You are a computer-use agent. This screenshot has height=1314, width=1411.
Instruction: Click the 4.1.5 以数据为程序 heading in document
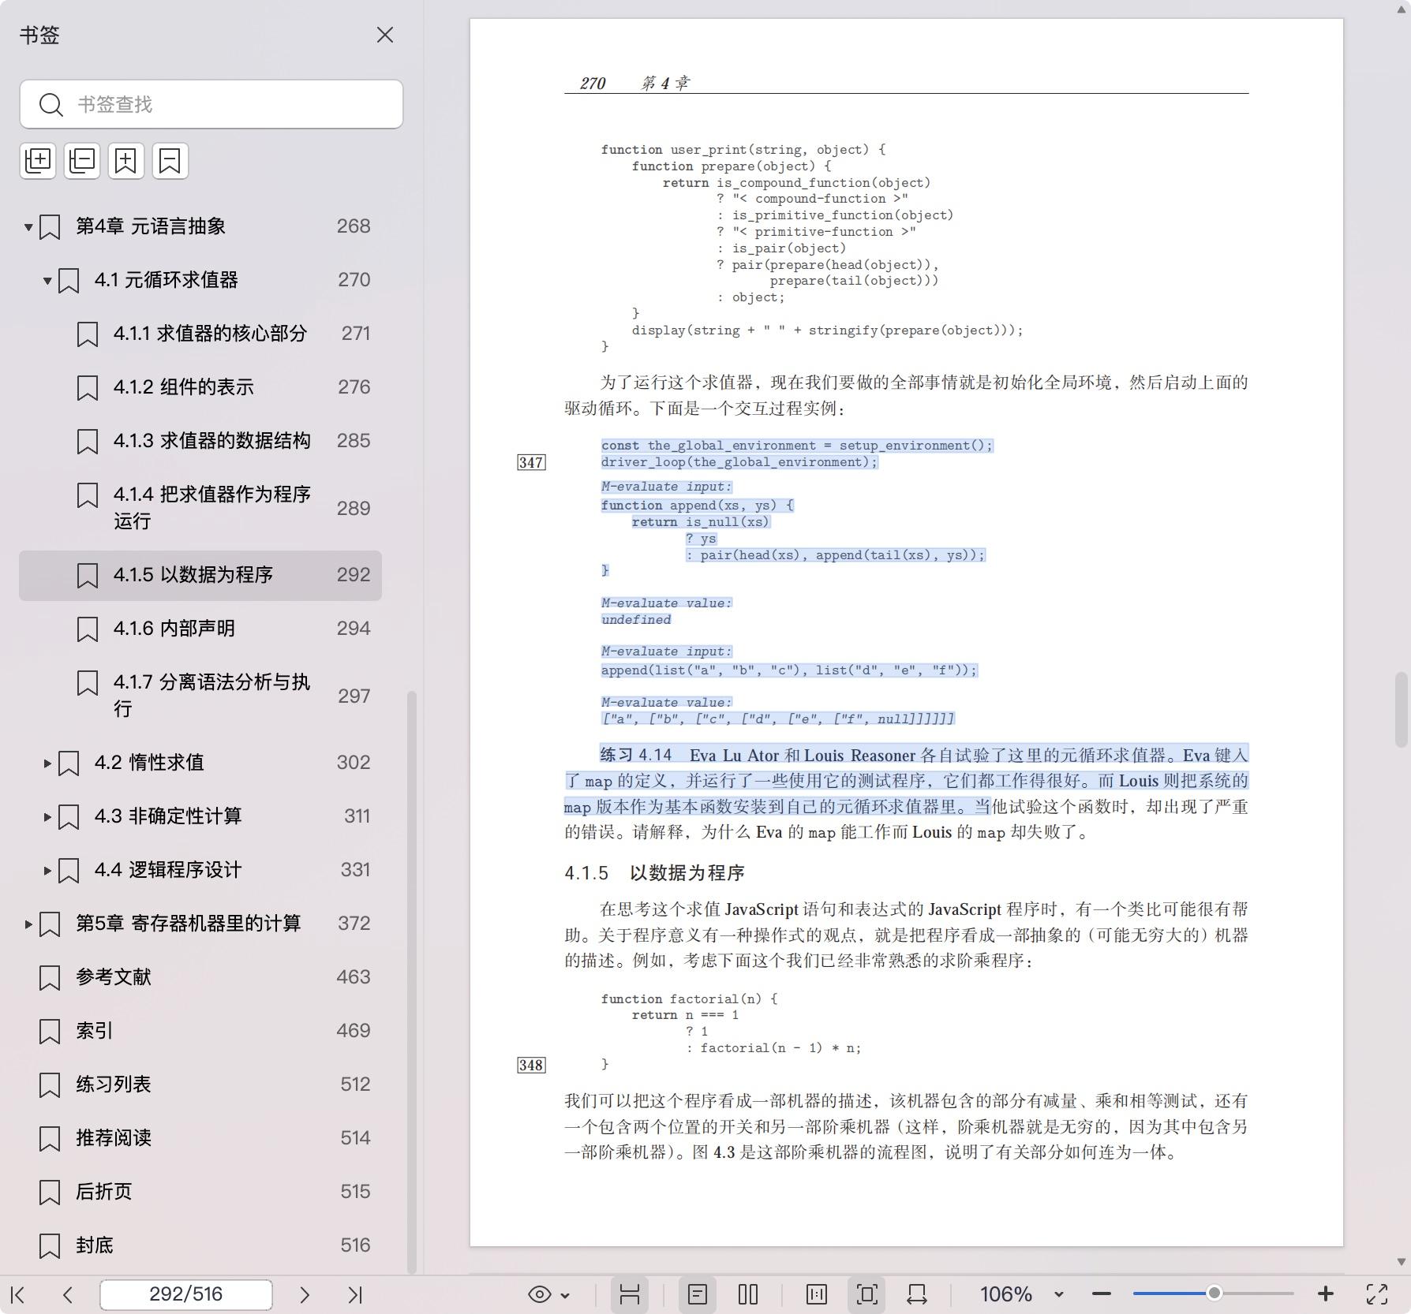tap(654, 873)
